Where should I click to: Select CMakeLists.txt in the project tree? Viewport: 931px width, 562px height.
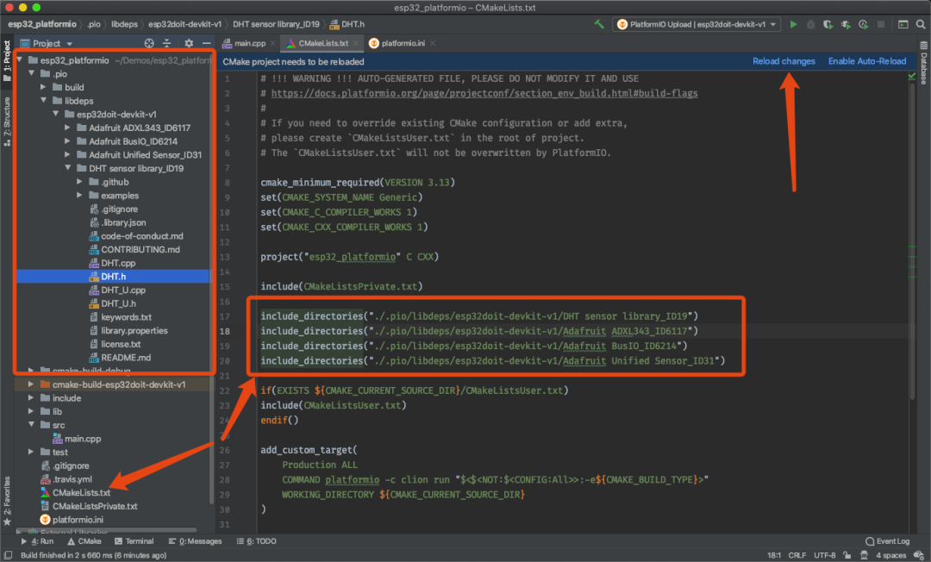click(82, 492)
